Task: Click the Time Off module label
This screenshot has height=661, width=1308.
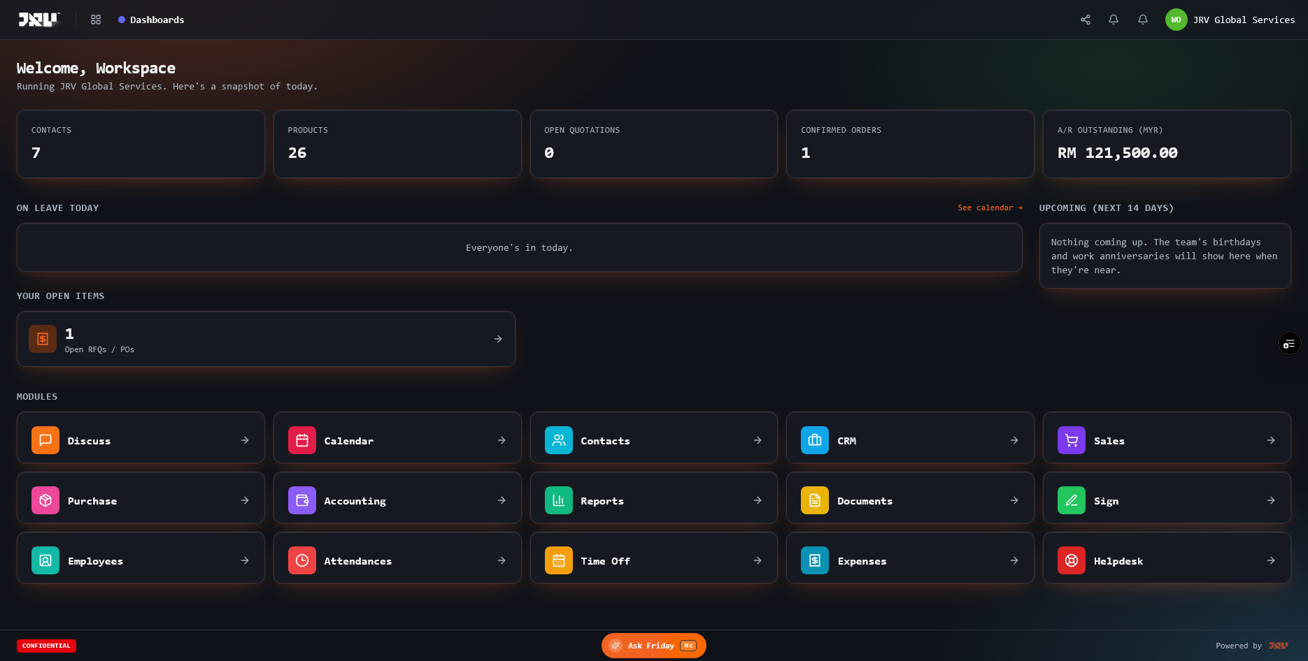Action: (x=606, y=561)
